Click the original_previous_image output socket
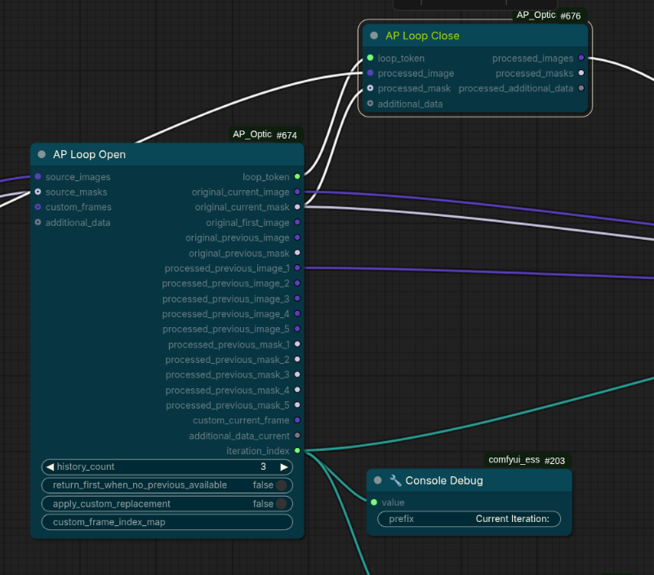The height and width of the screenshot is (575, 654). 297,237
